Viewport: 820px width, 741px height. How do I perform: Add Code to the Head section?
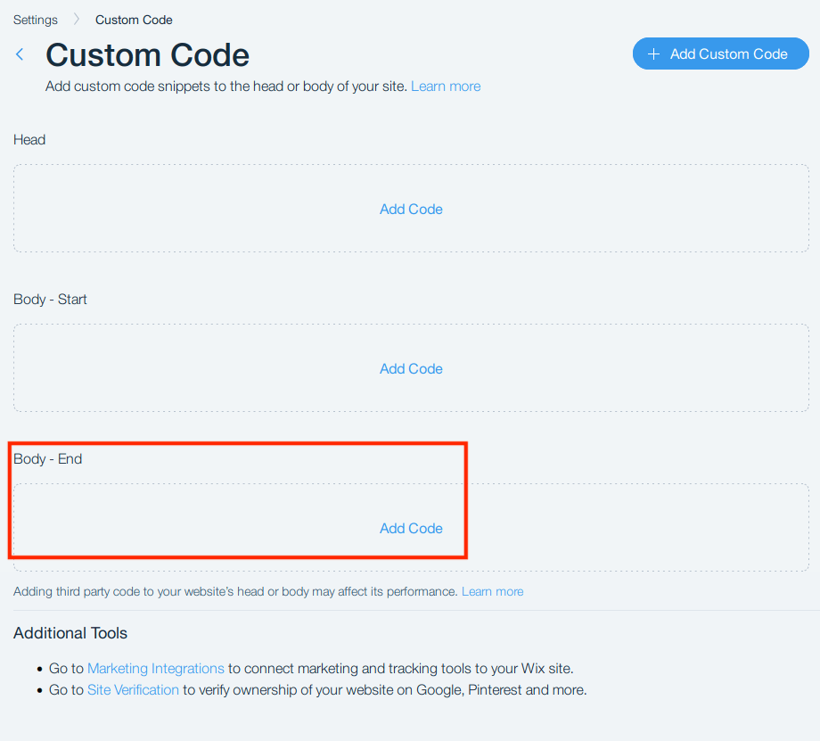pos(411,210)
